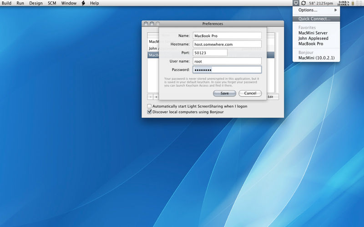Click the Password field
The height and width of the screenshot is (227, 364).
[x=227, y=70]
